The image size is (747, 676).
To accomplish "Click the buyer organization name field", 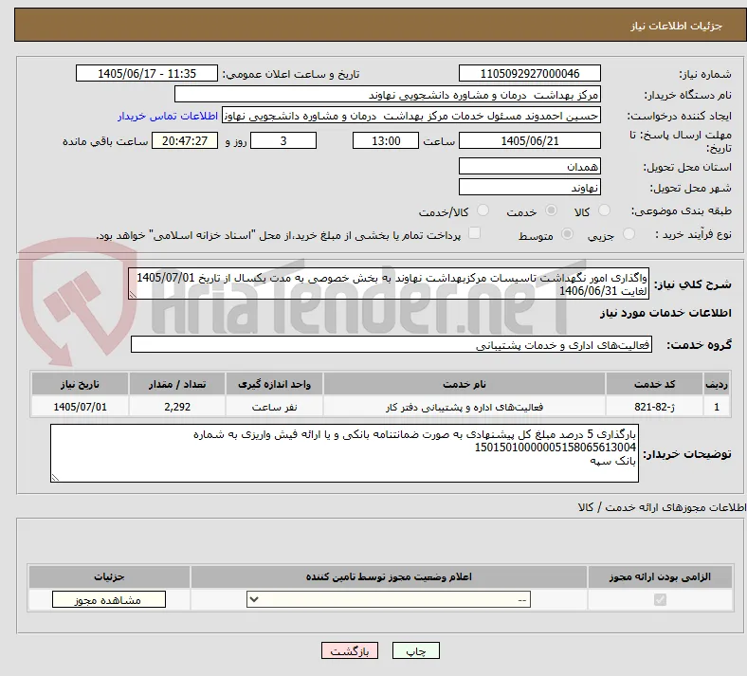I will pyautogui.click(x=388, y=94).
